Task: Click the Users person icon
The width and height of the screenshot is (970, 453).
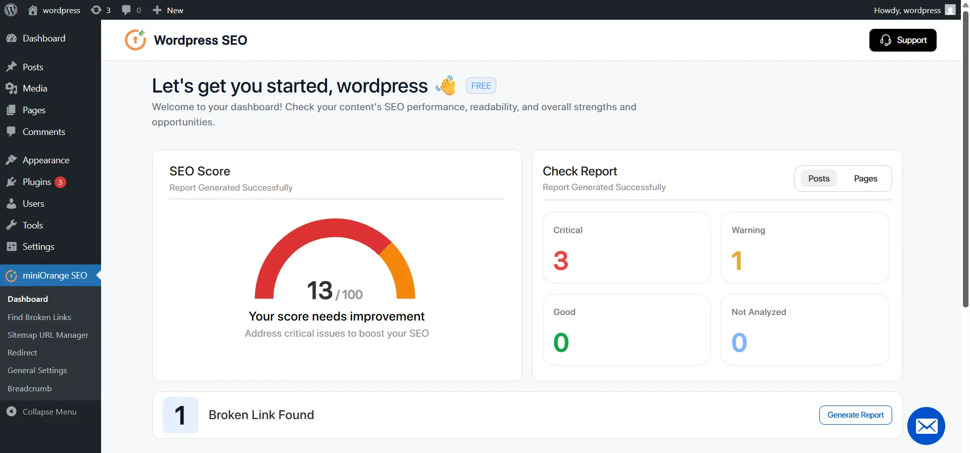Action: pyautogui.click(x=11, y=203)
